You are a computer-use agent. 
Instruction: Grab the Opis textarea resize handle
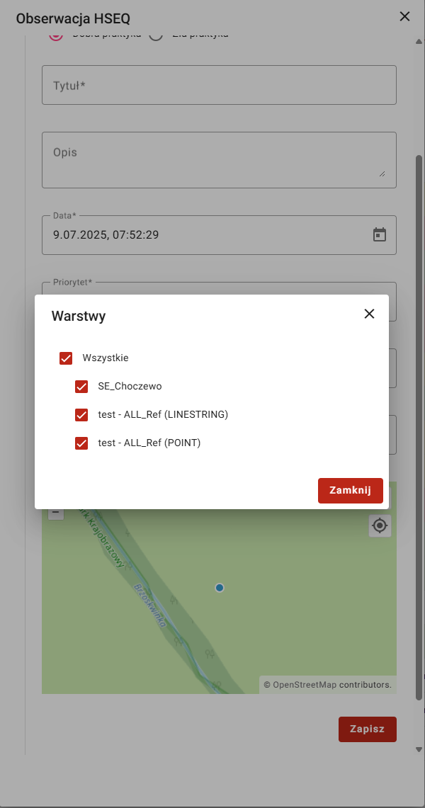pos(382,173)
